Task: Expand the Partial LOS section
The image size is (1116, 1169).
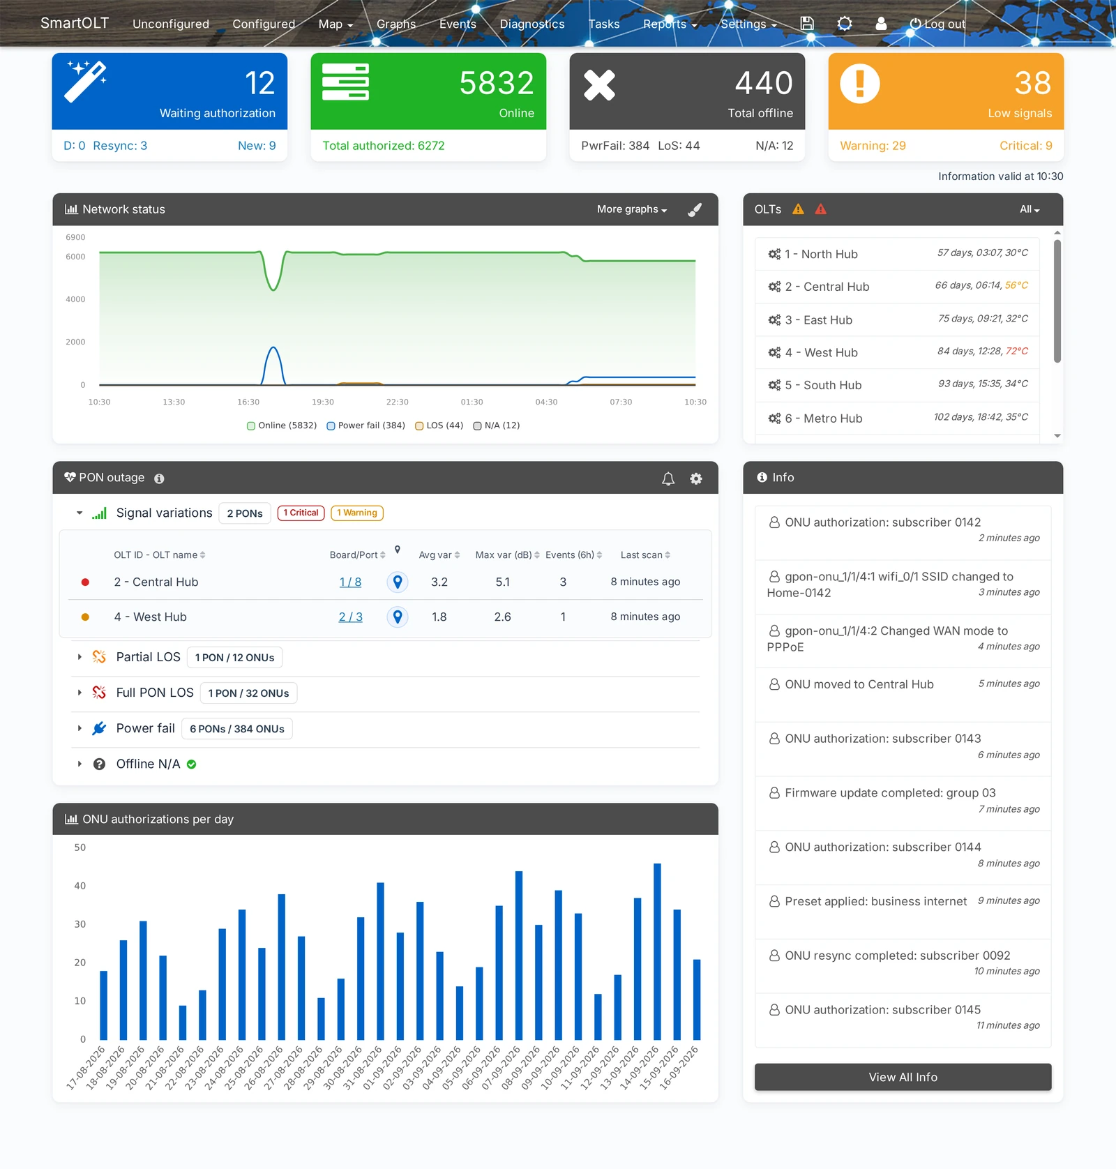Action: pyautogui.click(x=80, y=657)
